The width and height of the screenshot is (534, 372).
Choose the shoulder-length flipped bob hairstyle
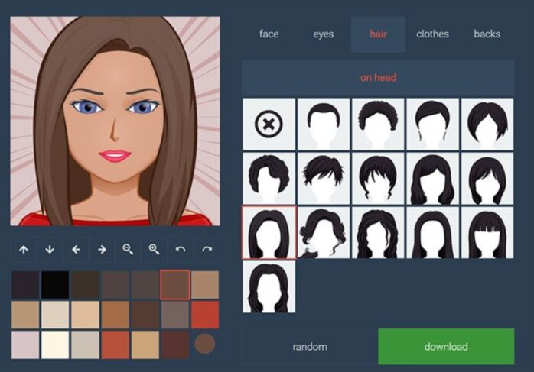487,179
